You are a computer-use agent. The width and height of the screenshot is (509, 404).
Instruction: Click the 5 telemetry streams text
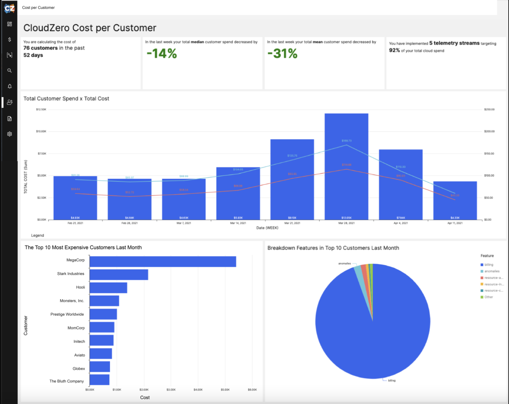click(x=454, y=43)
